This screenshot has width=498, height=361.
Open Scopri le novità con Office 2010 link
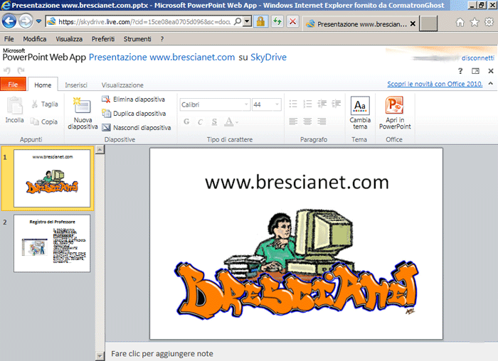point(435,84)
